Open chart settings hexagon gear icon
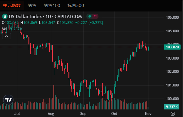 (173, 114)
